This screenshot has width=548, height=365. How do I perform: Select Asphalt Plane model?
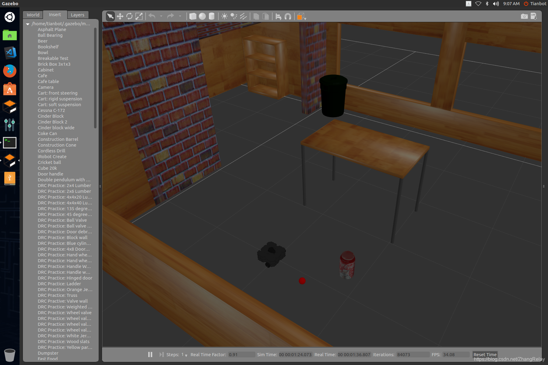tap(52, 30)
